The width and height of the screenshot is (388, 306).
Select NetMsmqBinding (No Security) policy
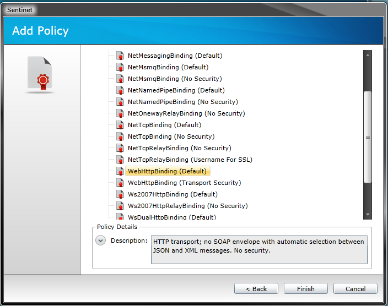(175, 79)
